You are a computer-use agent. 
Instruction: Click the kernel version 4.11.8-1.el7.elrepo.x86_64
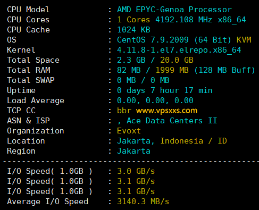[179, 50]
